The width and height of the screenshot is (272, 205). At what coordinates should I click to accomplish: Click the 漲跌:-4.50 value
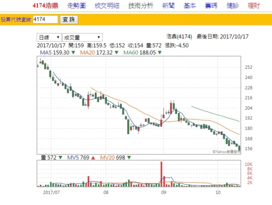point(176,45)
